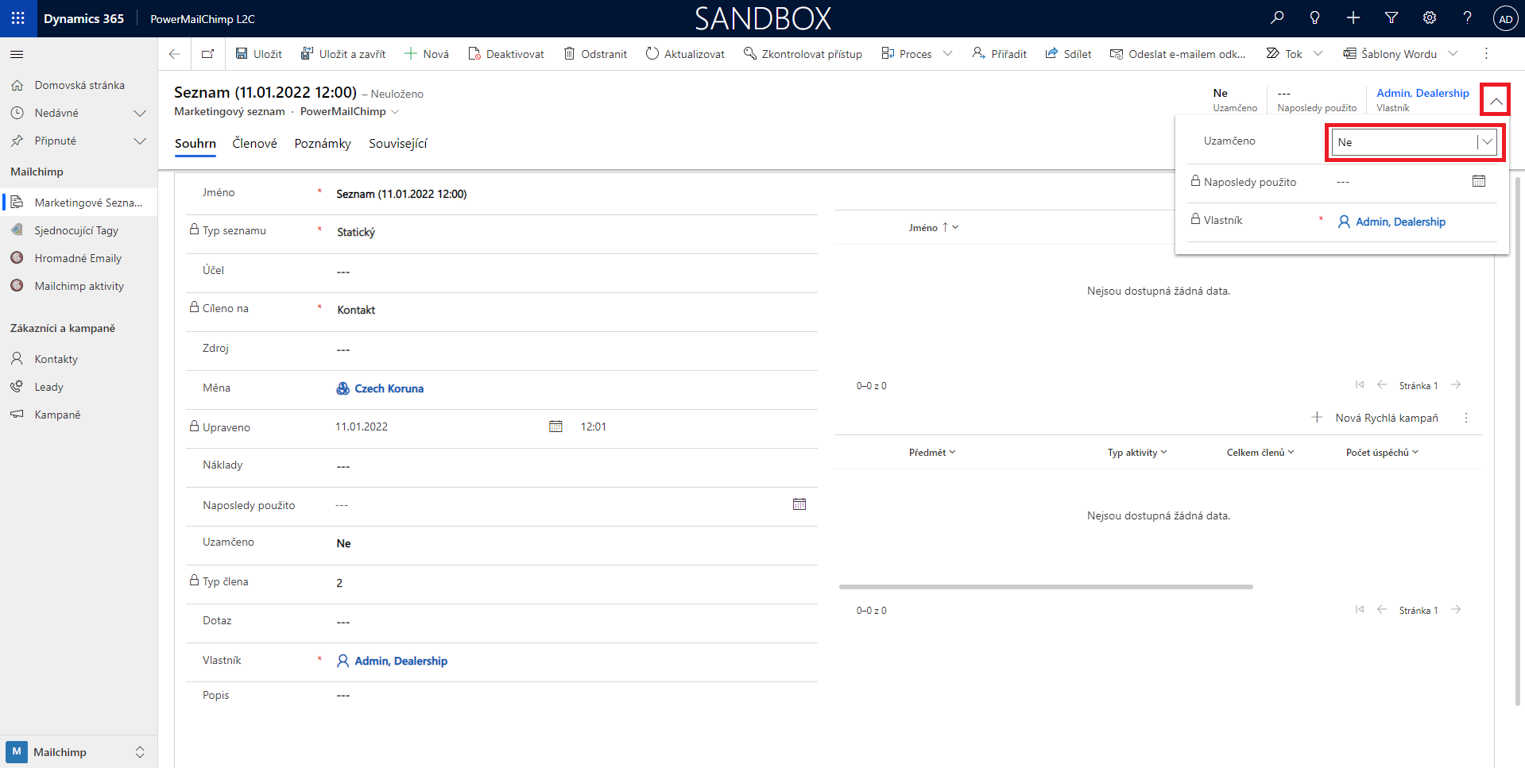The image size is (1525, 768).
Task: Click the advanced find filter icon
Action: tap(1391, 17)
